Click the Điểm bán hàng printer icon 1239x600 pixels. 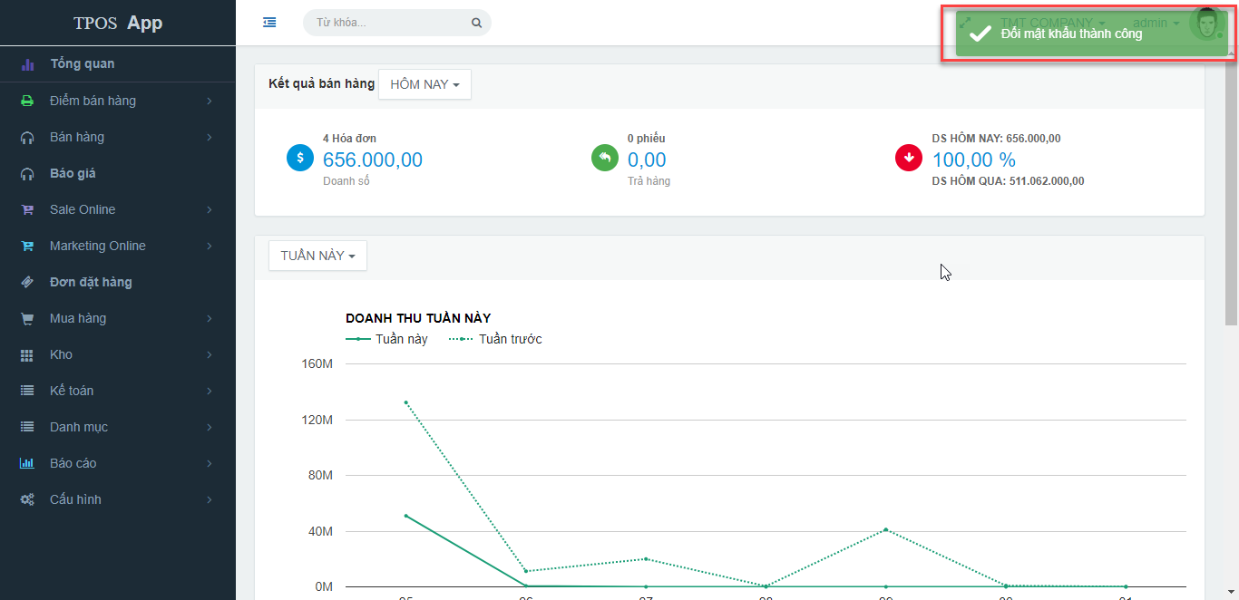27,101
